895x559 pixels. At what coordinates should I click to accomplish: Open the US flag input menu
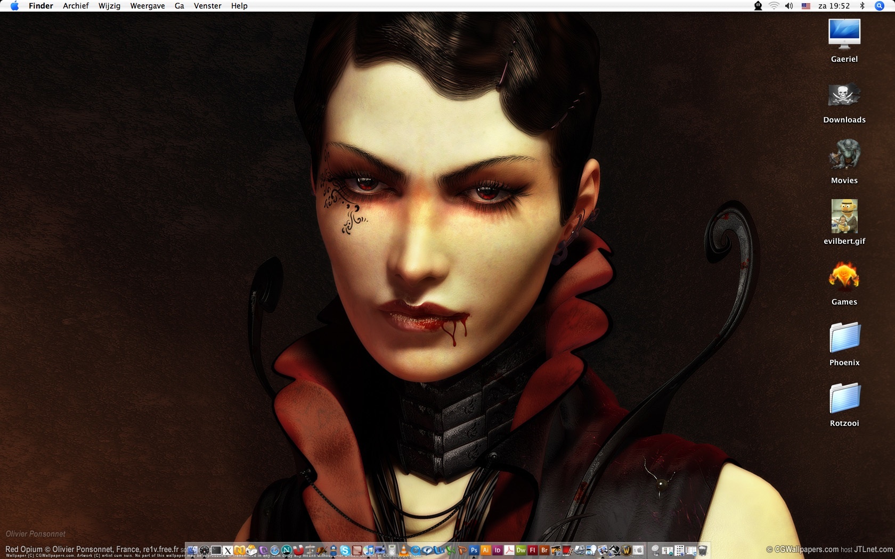(x=806, y=6)
